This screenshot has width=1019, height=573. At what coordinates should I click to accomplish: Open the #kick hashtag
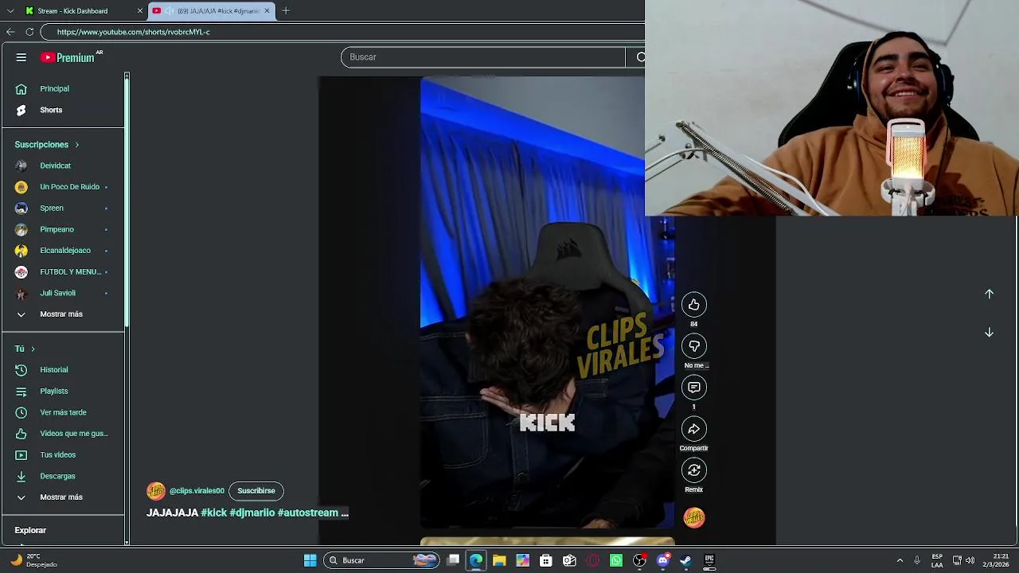click(x=214, y=513)
